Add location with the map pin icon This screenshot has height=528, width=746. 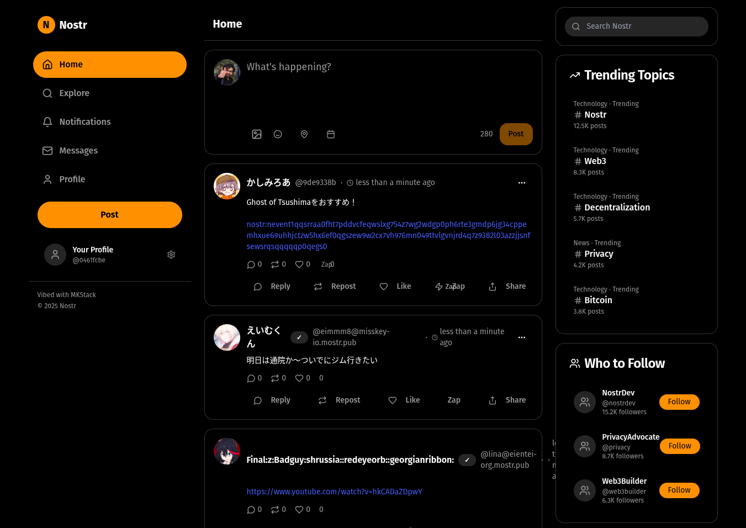(304, 134)
